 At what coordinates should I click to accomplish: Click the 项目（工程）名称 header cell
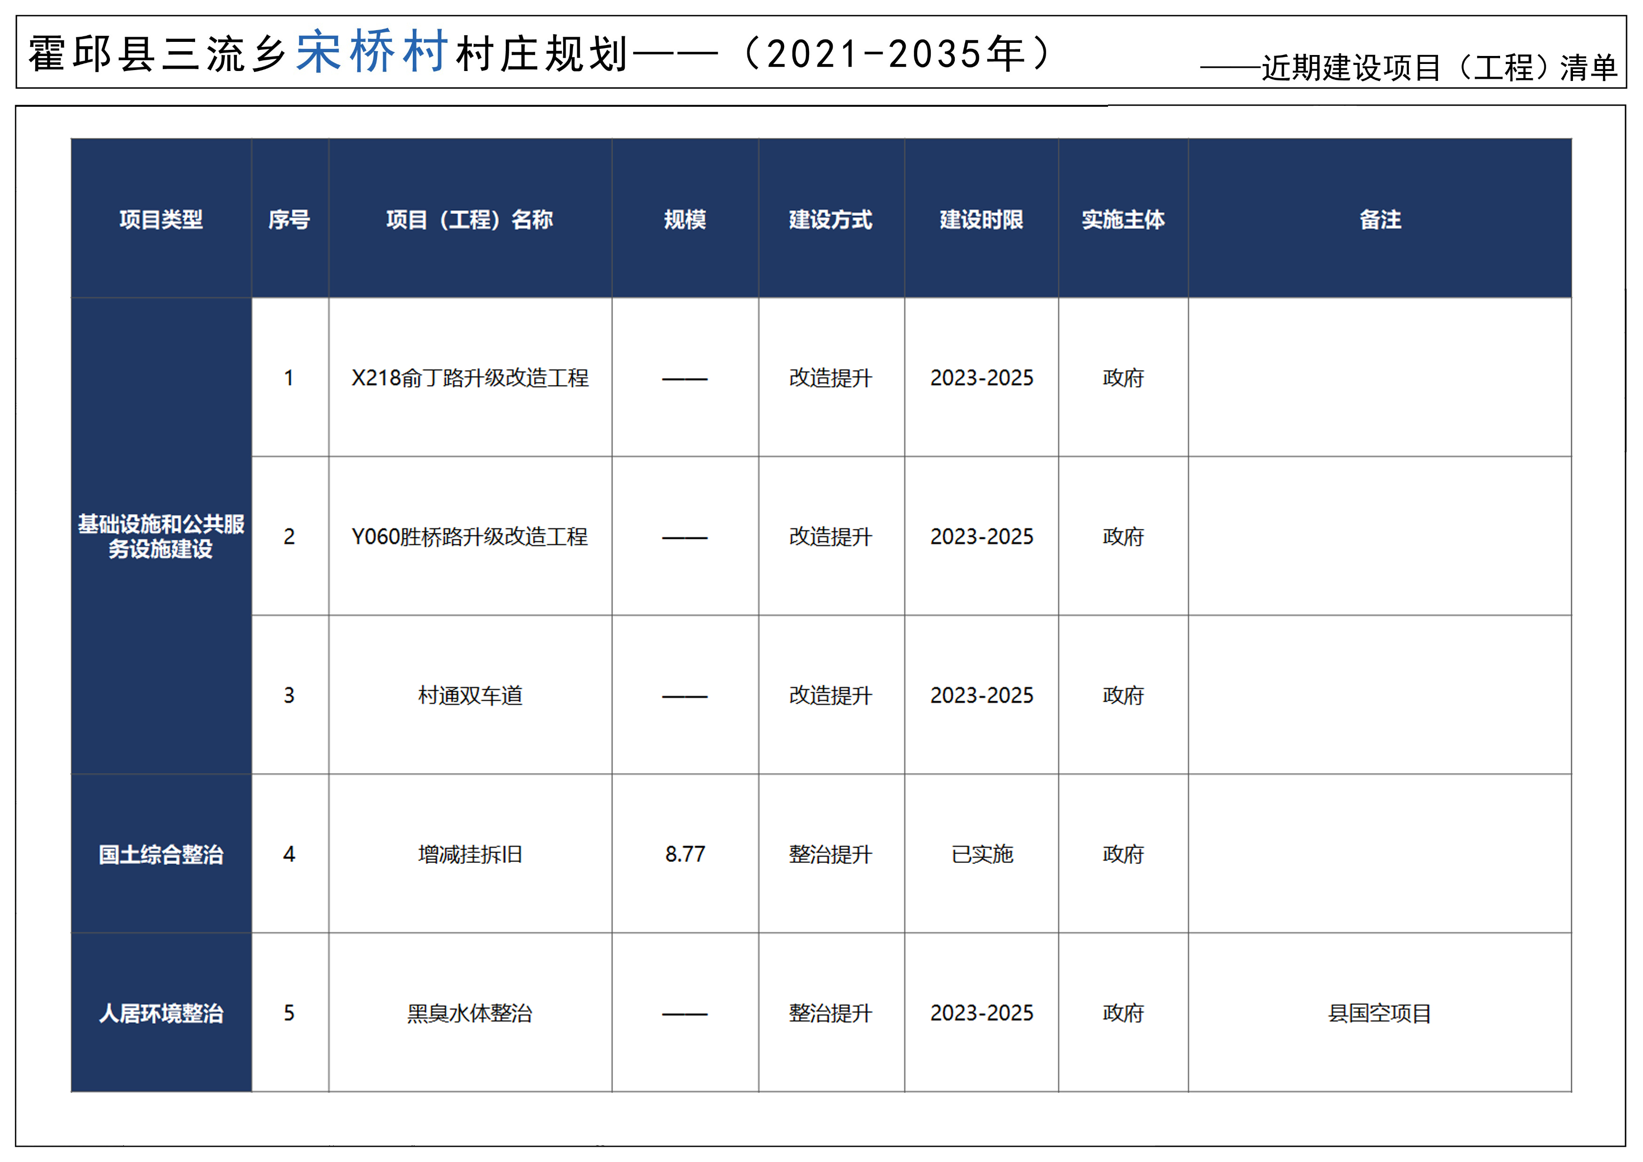(x=470, y=219)
